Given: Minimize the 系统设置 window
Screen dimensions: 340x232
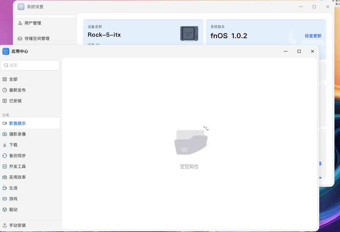Looking at the screenshot, I should 301,7.
